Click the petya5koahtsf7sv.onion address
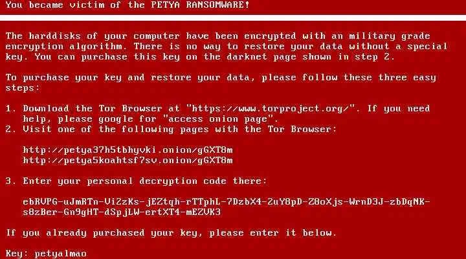466x259 pixels. [x=128, y=161]
